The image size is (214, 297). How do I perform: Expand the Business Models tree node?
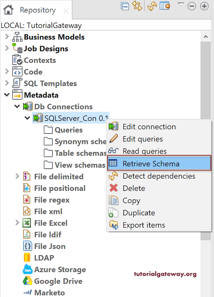point(7,37)
